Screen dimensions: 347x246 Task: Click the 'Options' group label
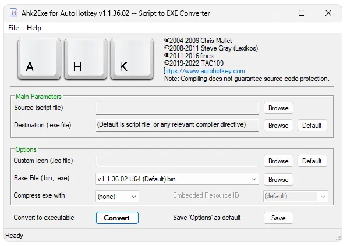(26, 149)
